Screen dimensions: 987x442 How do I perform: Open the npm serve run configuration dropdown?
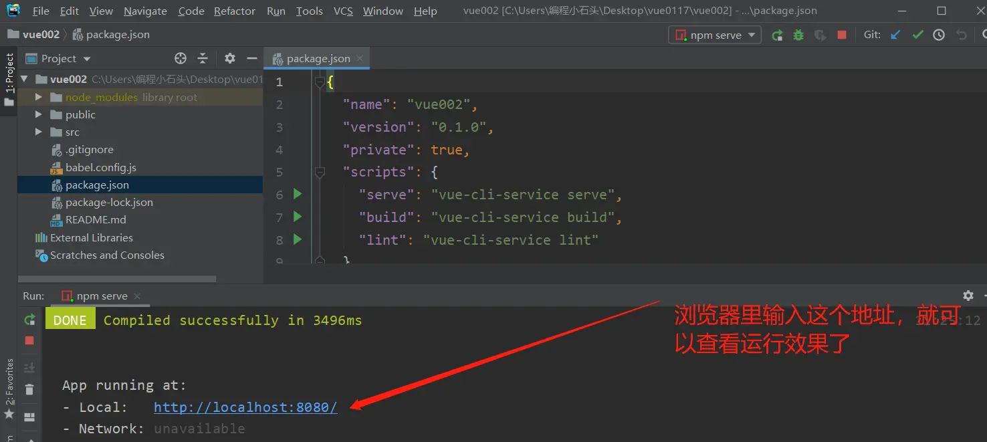tap(715, 35)
